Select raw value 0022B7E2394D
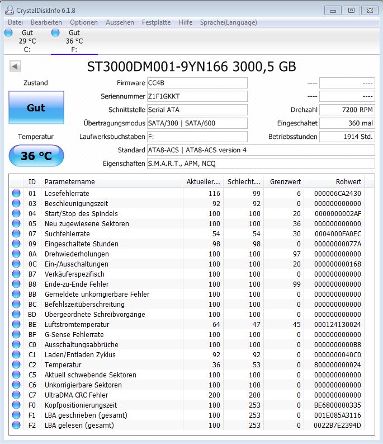The height and width of the screenshot is (444, 383). click(338, 426)
